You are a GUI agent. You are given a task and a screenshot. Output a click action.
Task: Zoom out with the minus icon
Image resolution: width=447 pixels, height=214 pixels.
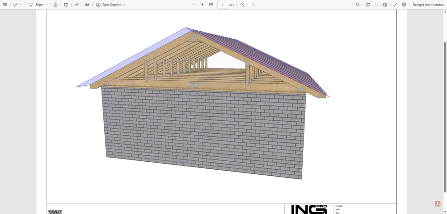194,5
